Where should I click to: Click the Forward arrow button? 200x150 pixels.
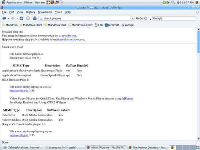[x=12, y=19]
